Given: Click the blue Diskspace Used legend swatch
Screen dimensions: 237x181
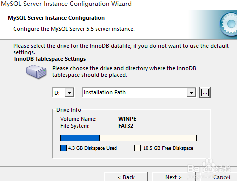Looking at the screenshot, I should click(63, 148).
